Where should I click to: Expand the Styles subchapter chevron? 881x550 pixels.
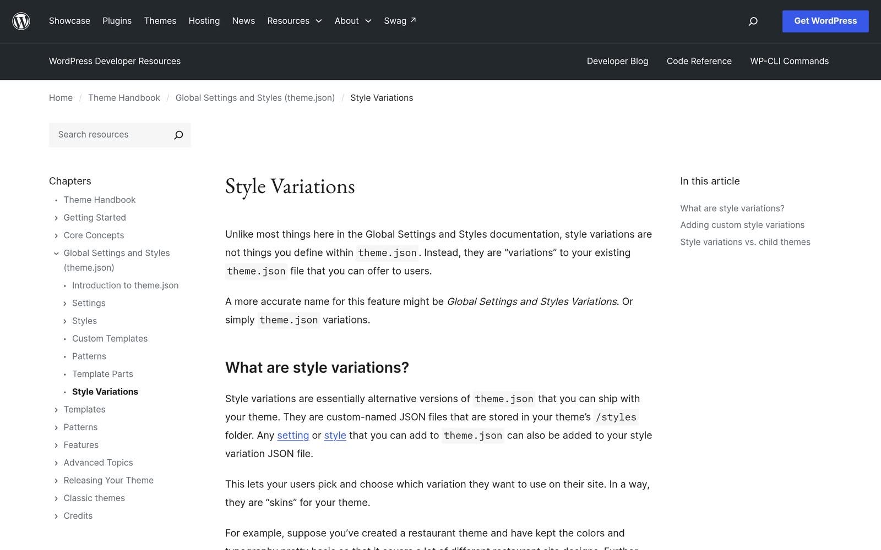[64, 321]
